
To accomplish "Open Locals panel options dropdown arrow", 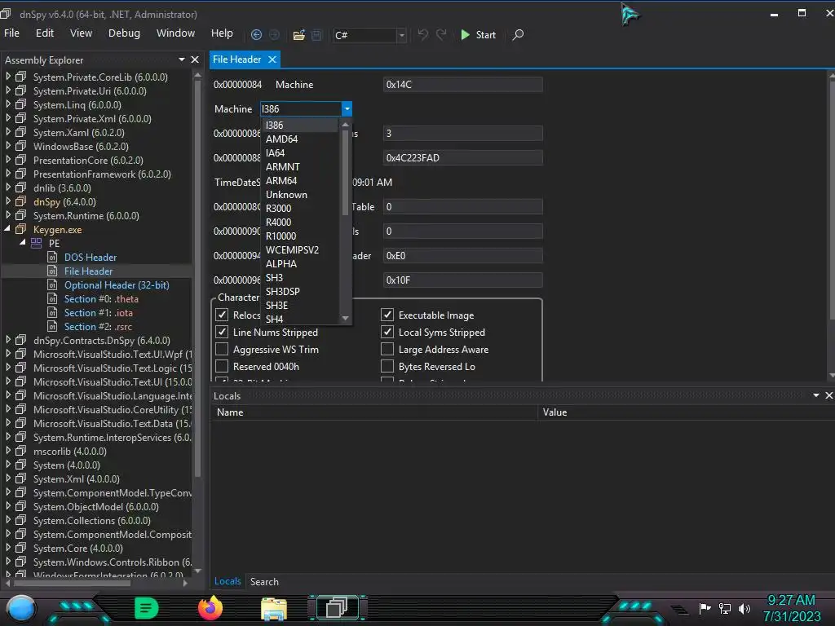I will tap(815, 395).
